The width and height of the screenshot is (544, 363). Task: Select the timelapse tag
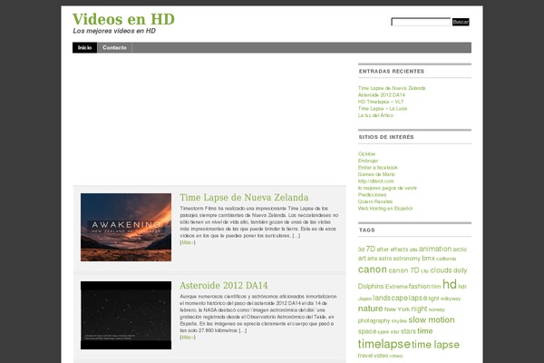[x=384, y=344]
